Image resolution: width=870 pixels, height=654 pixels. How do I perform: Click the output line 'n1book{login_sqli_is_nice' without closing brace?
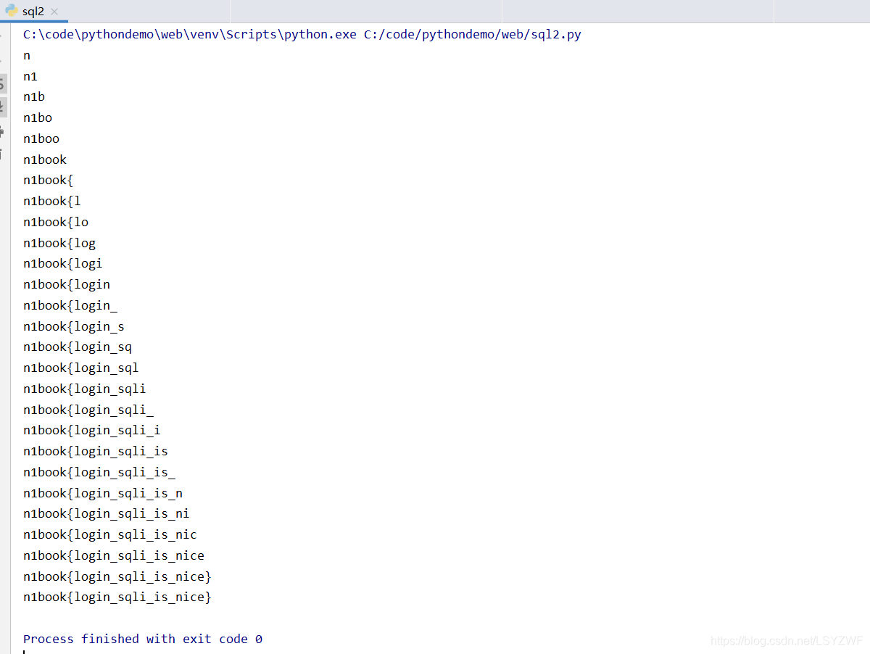[114, 555]
